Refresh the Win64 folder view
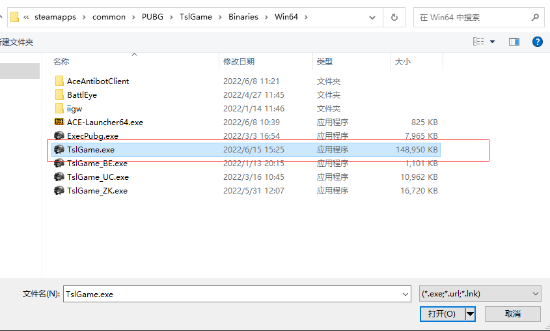Viewport: 550px width, 331px height. click(394, 17)
